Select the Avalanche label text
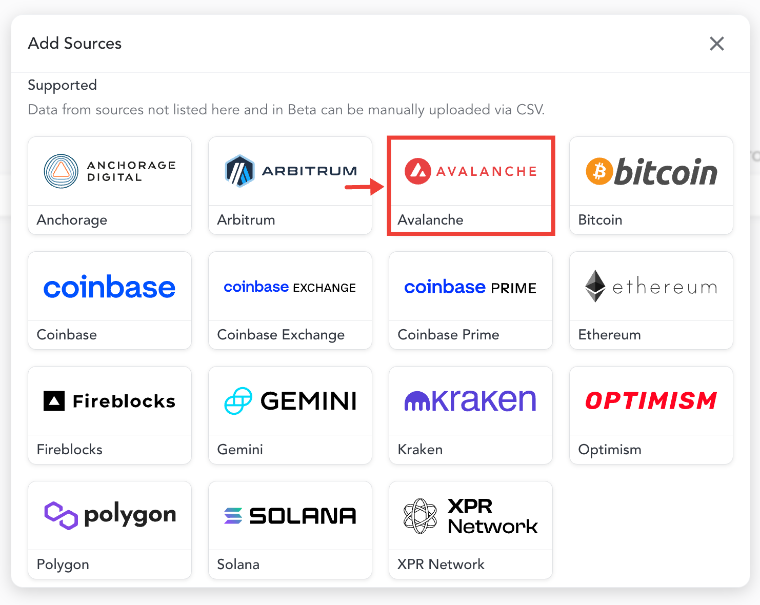760x605 pixels. tap(430, 219)
